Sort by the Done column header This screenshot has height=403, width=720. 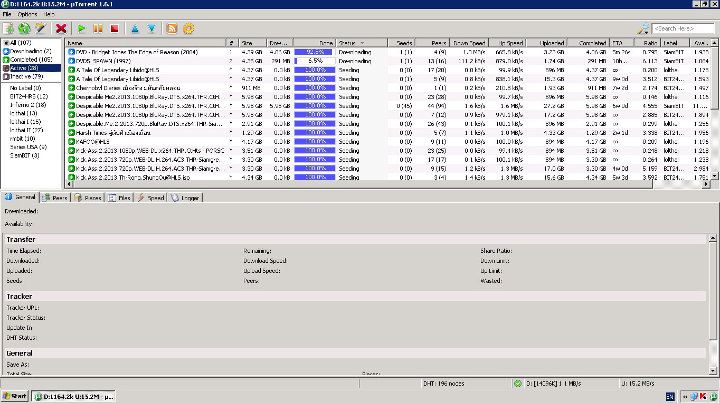pos(314,43)
